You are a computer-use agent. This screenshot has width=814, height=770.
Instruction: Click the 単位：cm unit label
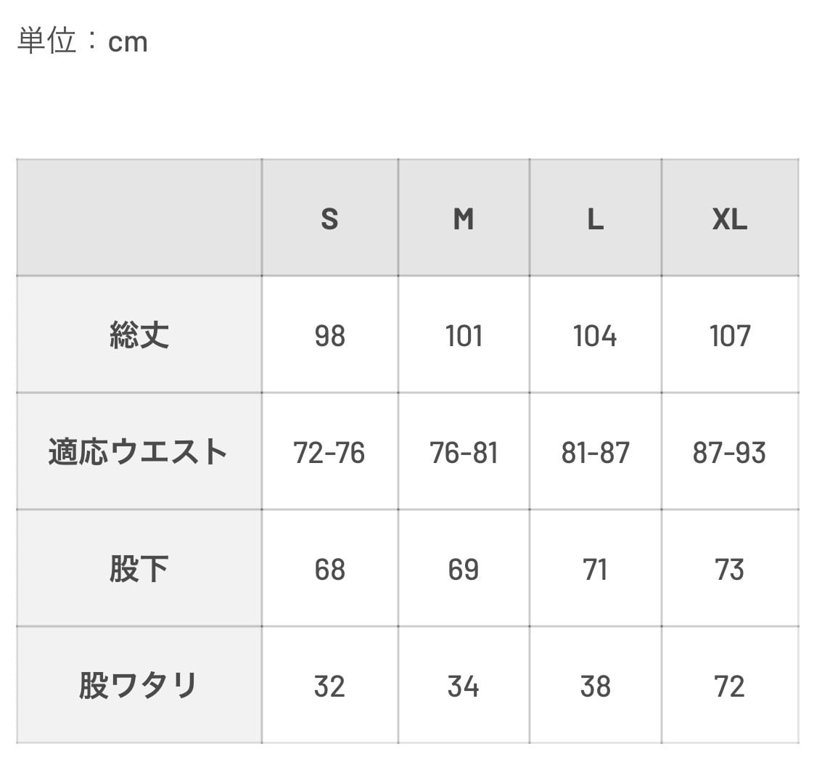83,41
